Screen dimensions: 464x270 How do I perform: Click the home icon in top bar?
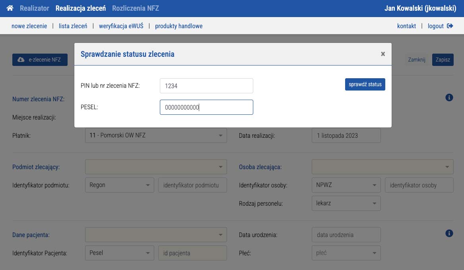coord(10,8)
